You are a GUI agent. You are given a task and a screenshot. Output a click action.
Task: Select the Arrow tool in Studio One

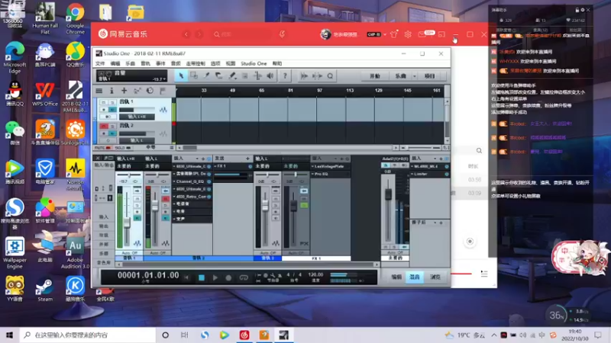[181, 75]
